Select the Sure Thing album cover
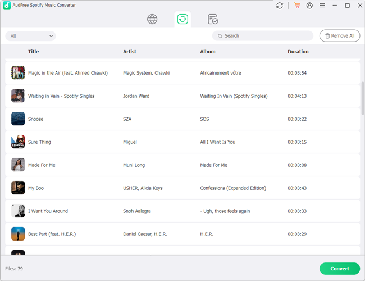365x281 pixels. coord(18,142)
